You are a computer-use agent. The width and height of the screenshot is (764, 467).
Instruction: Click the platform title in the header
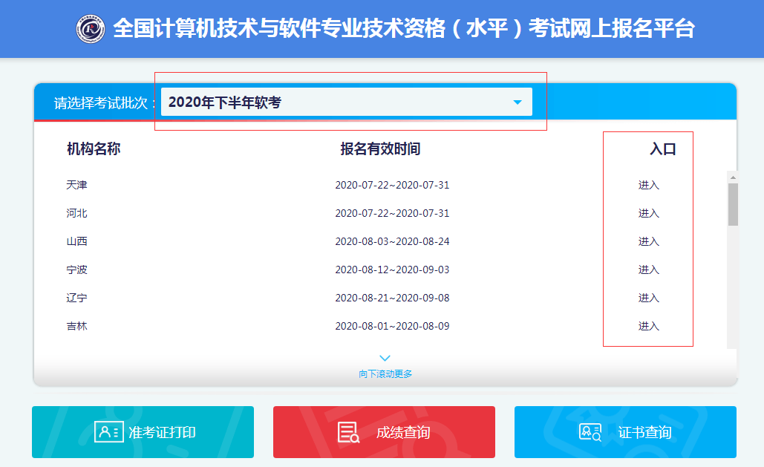coord(404,28)
